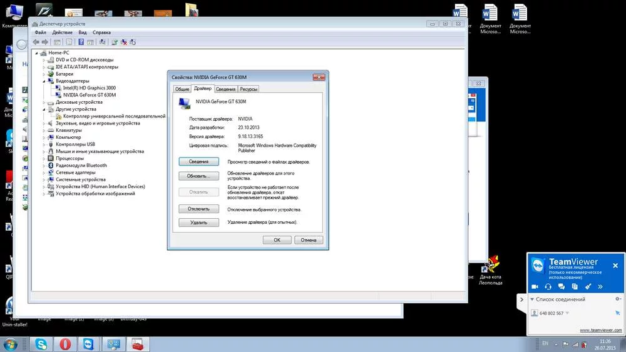The width and height of the screenshot is (626, 352).
Task: Collapse the Home-PC root node
Action: (36, 53)
